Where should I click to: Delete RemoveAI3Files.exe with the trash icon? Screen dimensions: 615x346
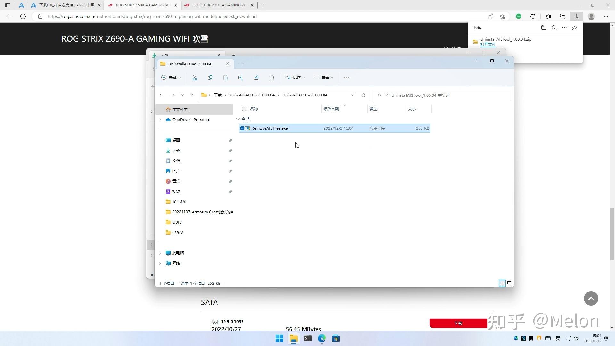click(272, 78)
